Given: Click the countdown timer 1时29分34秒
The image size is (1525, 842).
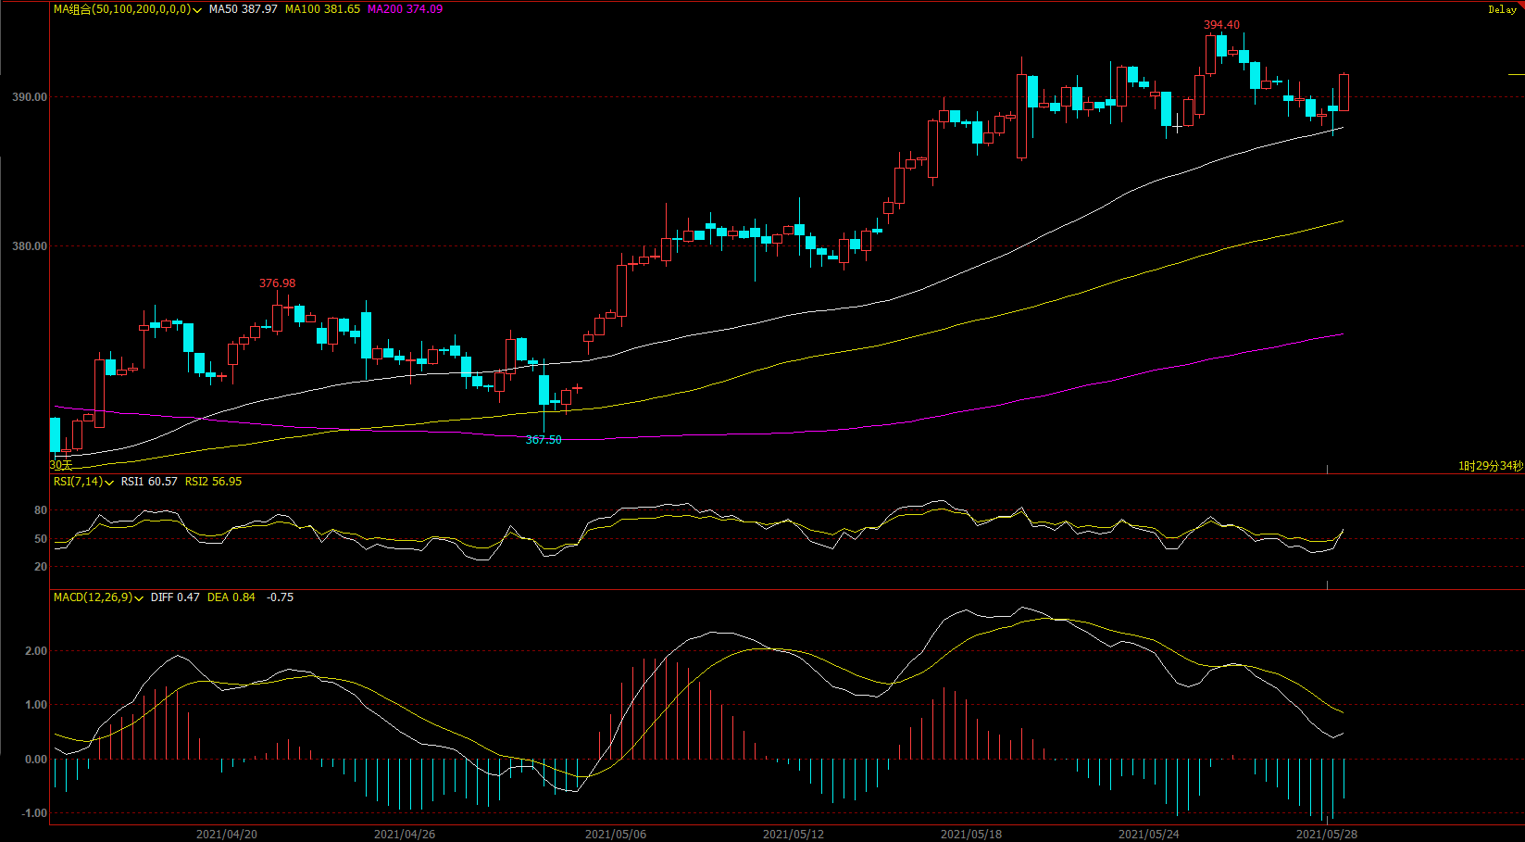Looking at the screenshot, I should [x=1490, y=466].
